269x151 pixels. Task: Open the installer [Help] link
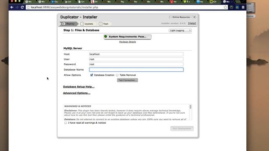point(192,23)
